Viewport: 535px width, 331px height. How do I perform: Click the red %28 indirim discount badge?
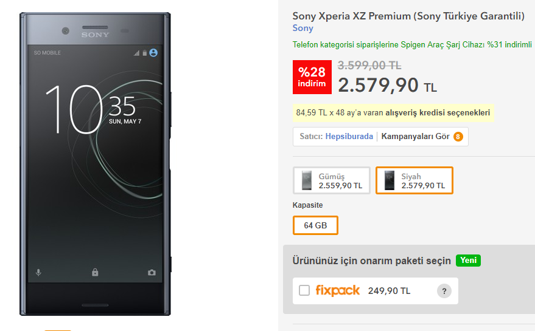coord(312,77)
